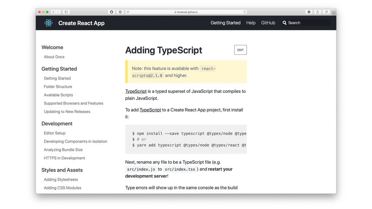Click the Reader view icon in address bar
Viewport: 372px width, 209px height.
128,12
